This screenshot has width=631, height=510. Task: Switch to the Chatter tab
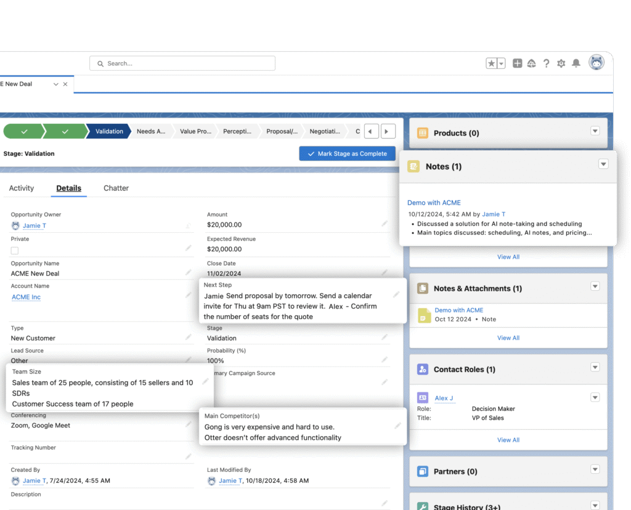[x=116, y=188]
